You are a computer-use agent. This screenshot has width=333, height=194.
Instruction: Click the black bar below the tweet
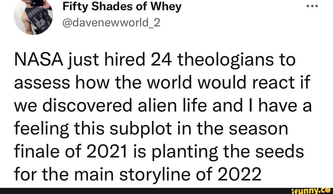(x=139, y=191)
